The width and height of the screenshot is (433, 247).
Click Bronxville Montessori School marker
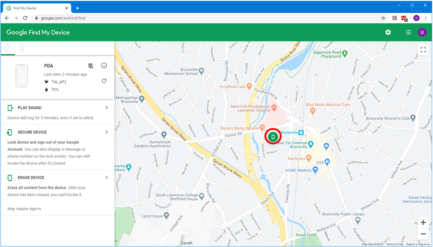(x=201, y=71)
